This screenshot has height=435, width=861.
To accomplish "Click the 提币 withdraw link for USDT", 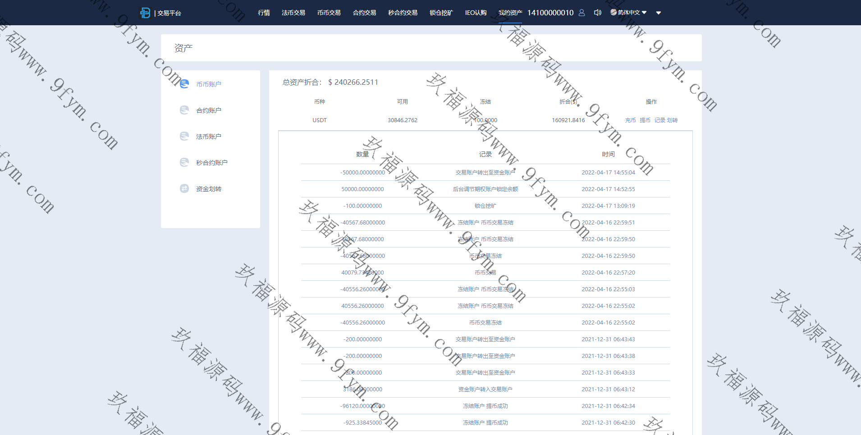I will click(645, 120).
